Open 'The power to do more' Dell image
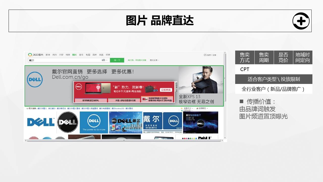Screen dimensions: 323x182 coord(94,122)
